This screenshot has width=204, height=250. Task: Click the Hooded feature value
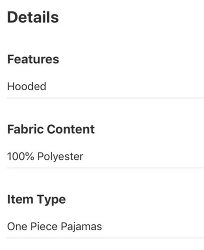pos(26,86)
